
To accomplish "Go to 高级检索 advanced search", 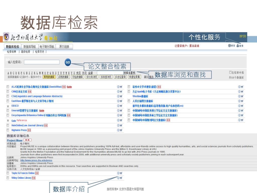I will coord(26,52).
